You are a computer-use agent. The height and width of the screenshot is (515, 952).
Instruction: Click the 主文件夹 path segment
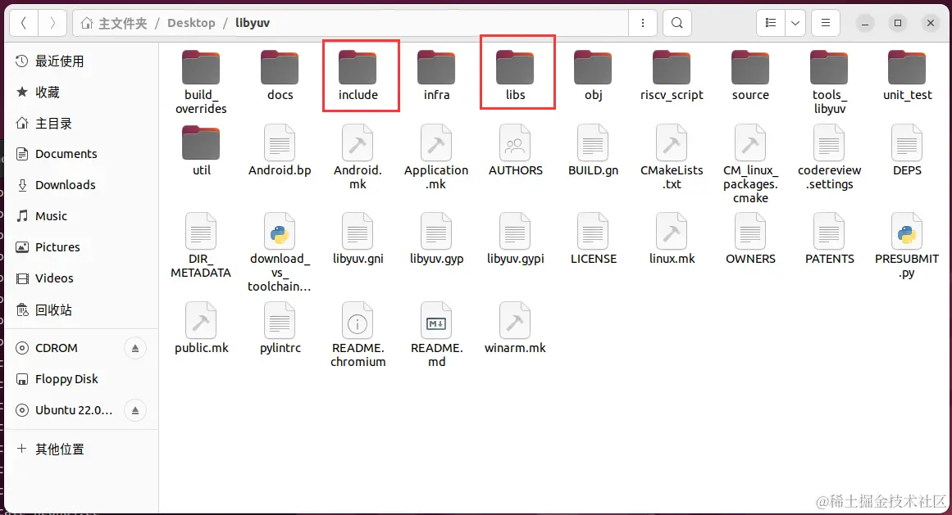pos(114,23)
